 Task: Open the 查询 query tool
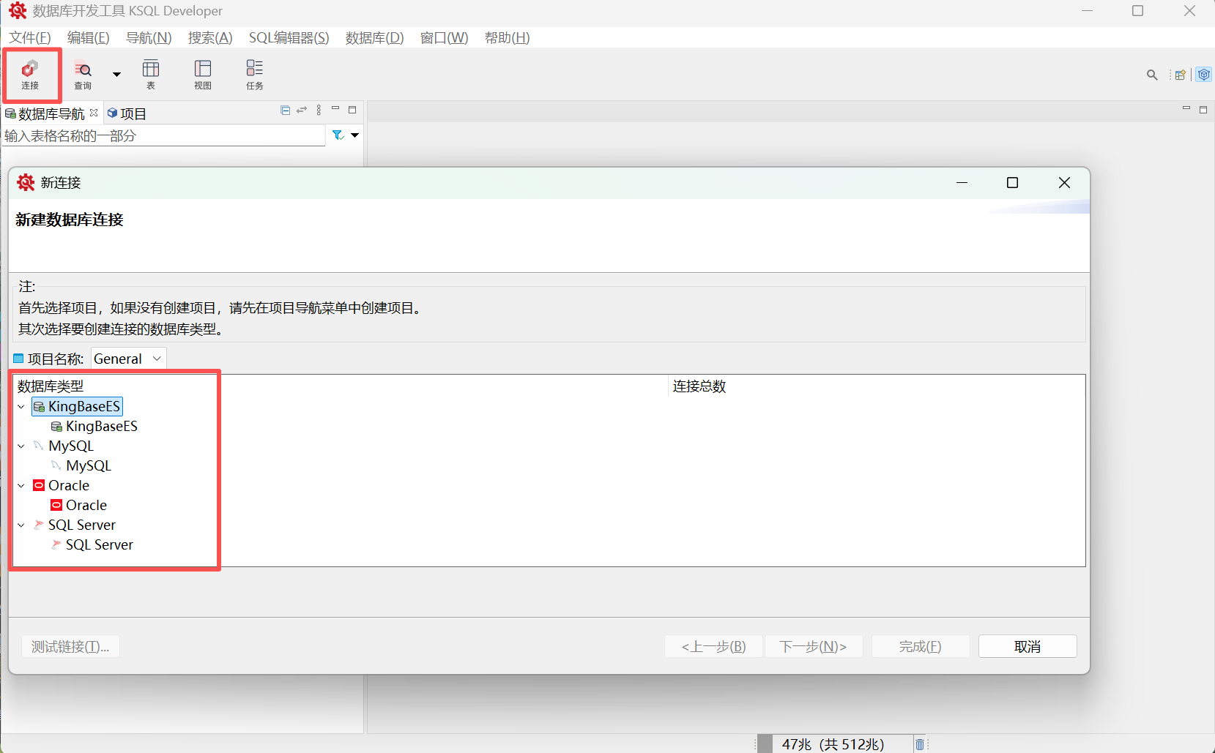[x=83, y=75]
